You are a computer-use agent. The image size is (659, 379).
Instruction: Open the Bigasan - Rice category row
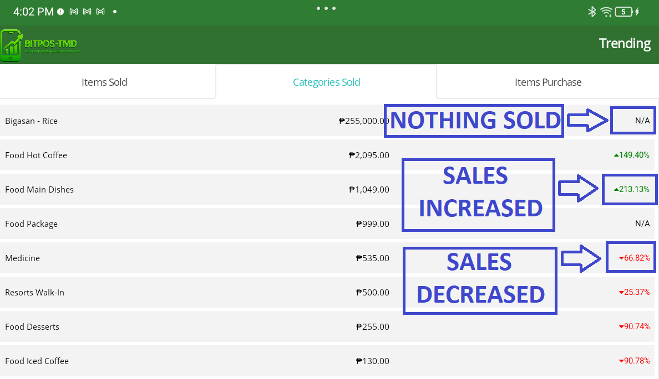point(31,121)
